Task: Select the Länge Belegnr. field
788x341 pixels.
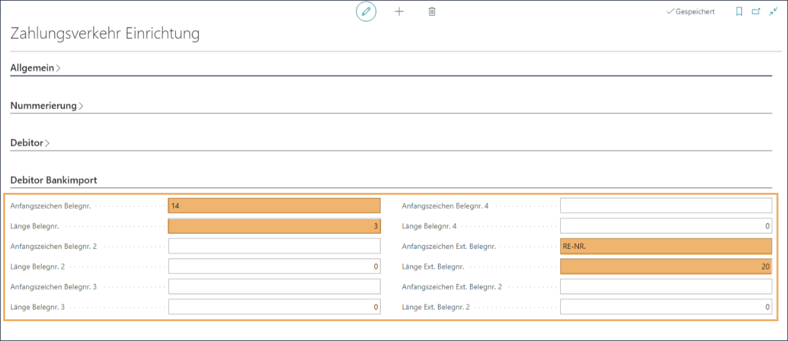Action: (x=274, y=226)
